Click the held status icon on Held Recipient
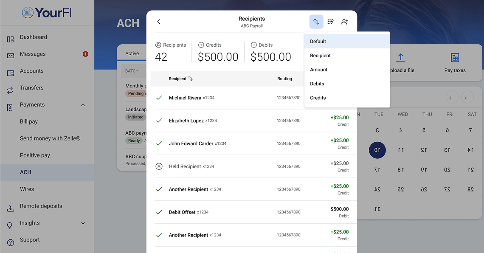Viewport: 484px width, 253px height. pos(159,166)
